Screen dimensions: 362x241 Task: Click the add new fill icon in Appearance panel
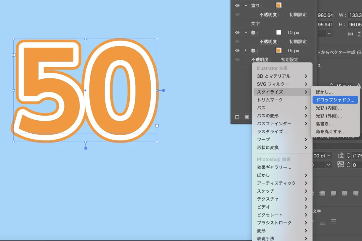(x=246, y=117)
